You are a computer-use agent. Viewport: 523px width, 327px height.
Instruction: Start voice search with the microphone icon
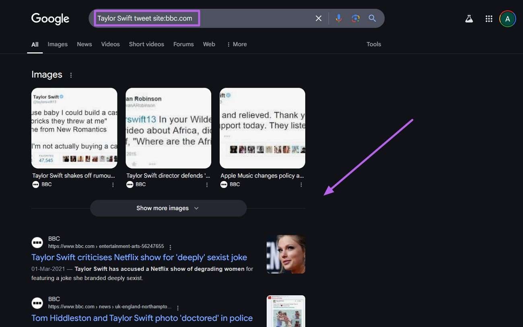pyautogui.click(x=339, y=19)
